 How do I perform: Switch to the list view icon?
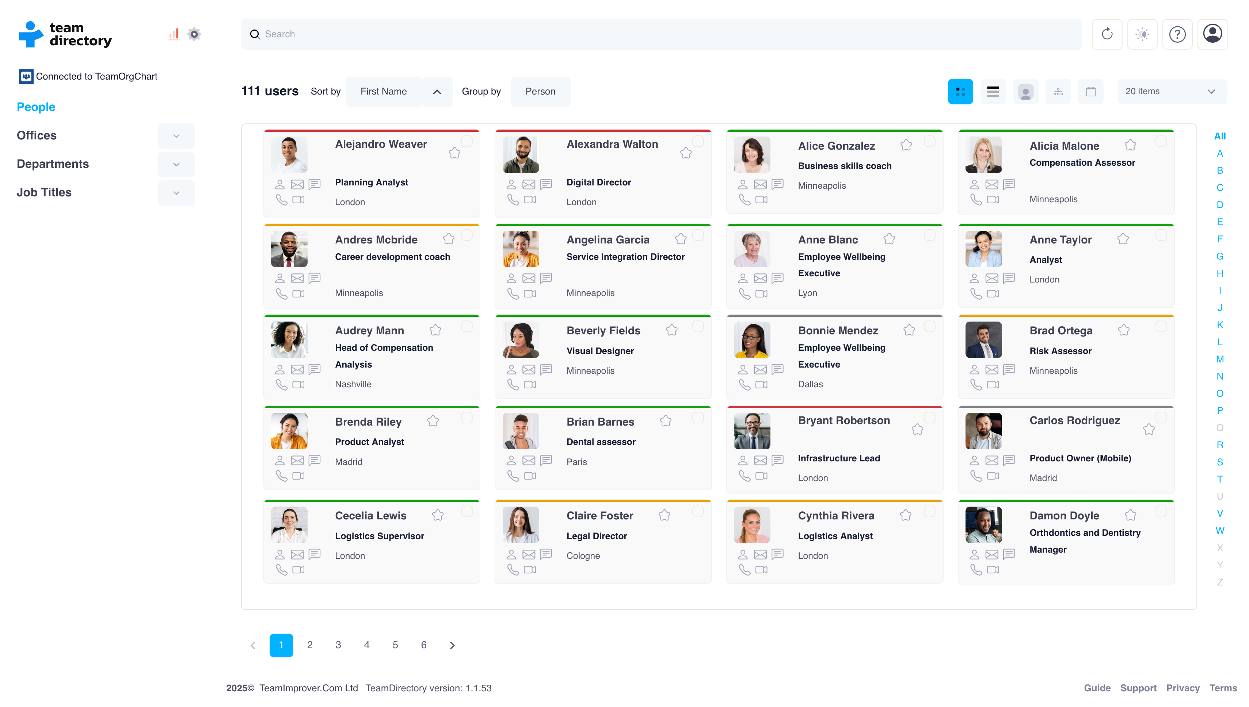[993, 91]
